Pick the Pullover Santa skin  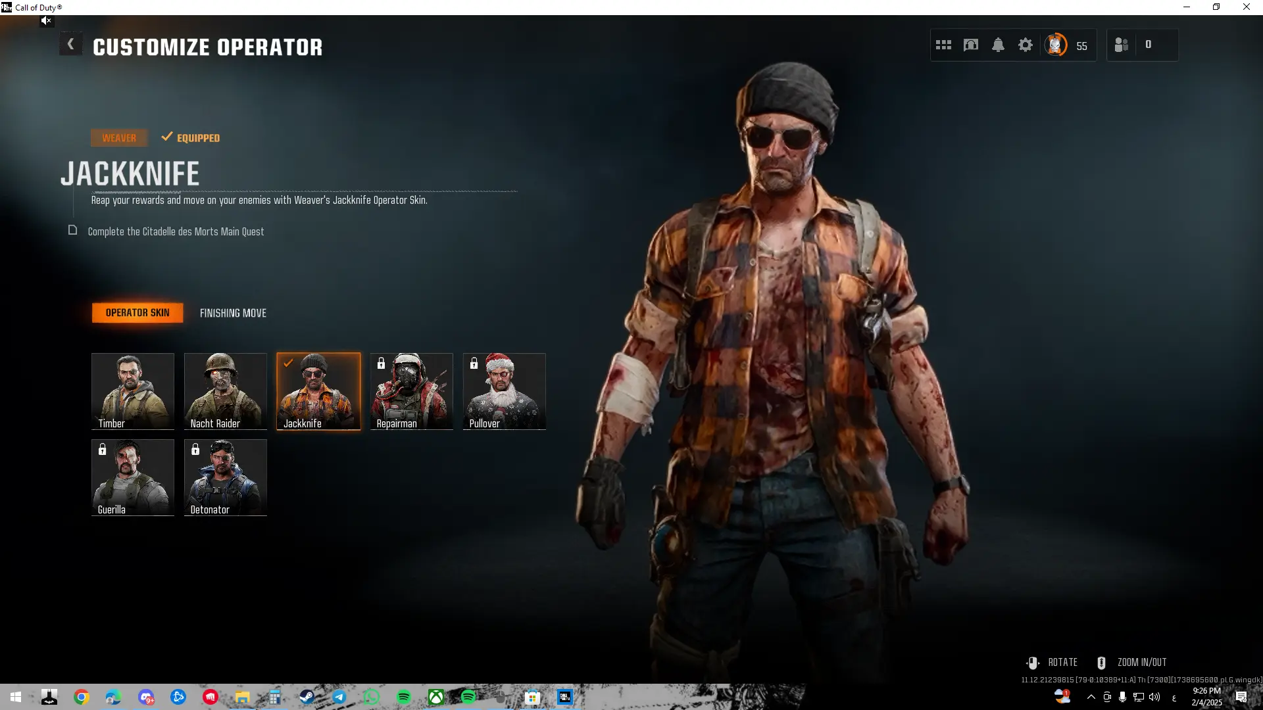click(505, 391)
